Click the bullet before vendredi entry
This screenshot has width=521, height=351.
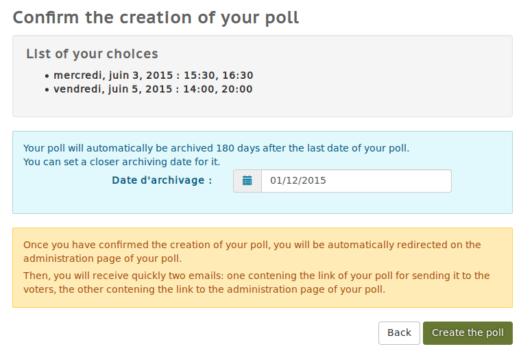coord(47,90)
